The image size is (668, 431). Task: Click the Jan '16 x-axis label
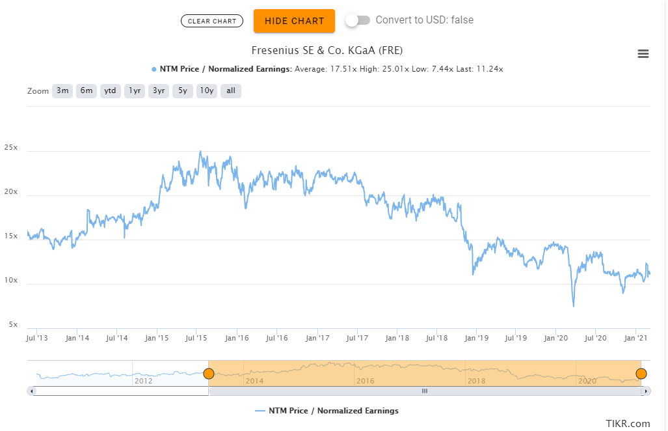pos(237,338)
